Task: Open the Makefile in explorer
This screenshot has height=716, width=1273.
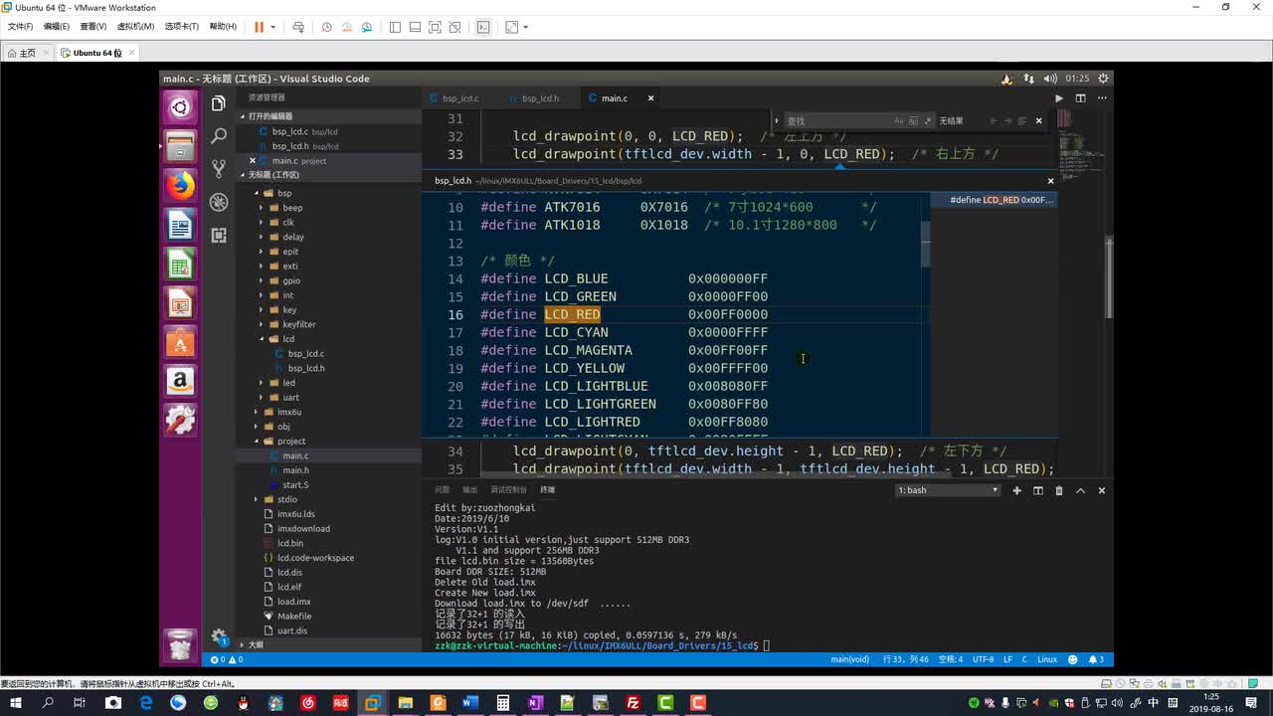Action: 294,616
